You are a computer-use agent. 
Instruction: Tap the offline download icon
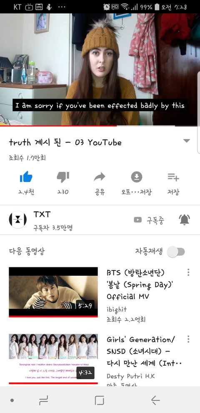point(137,177)
